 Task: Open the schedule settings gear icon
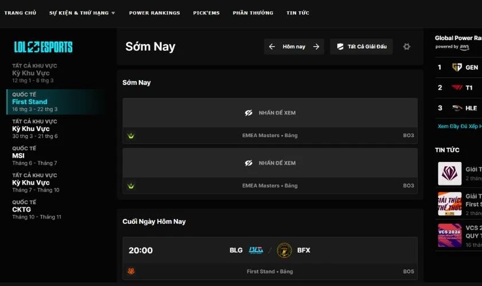click(407, 47)
